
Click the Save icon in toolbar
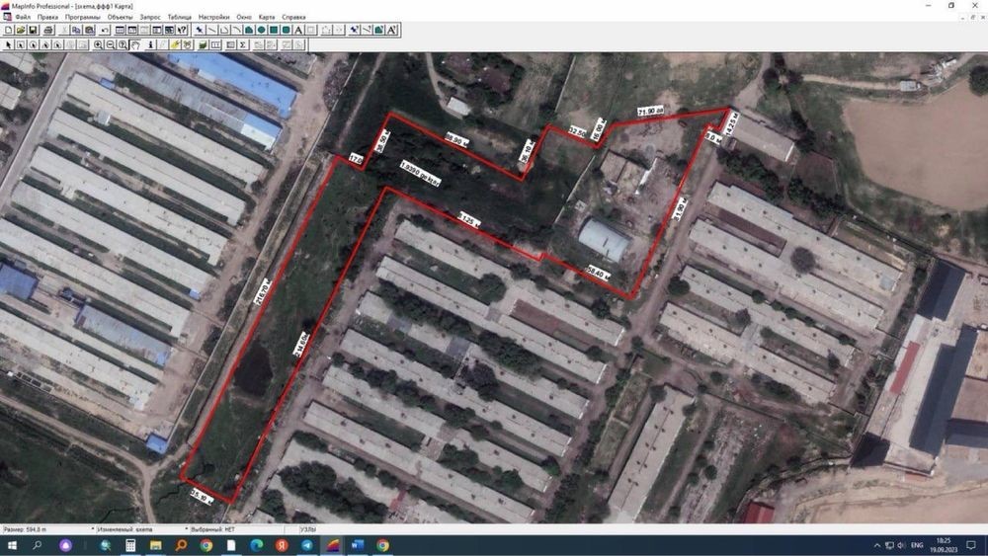tap(34, 31)
